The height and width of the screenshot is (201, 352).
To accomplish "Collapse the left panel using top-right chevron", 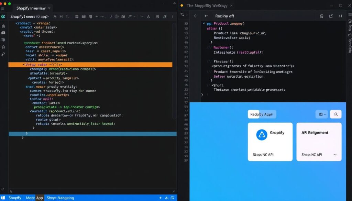I will pyautogui.click(x=174, y=3).
